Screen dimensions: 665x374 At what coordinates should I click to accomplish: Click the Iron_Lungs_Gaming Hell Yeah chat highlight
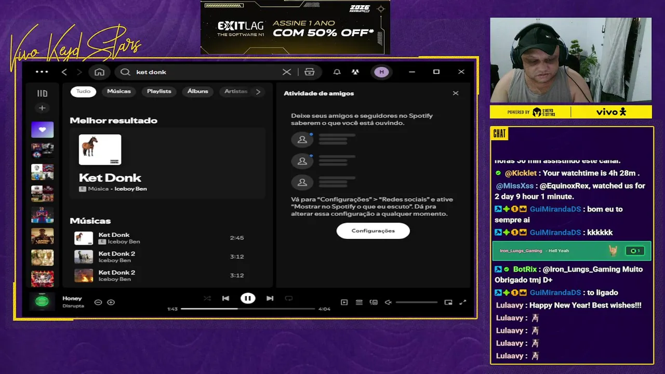pos(571,251)
